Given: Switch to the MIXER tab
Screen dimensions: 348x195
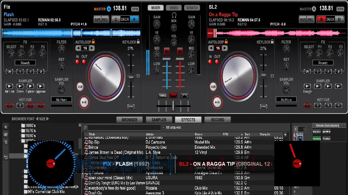Looking at the screenshot, I should click(156, 8).
